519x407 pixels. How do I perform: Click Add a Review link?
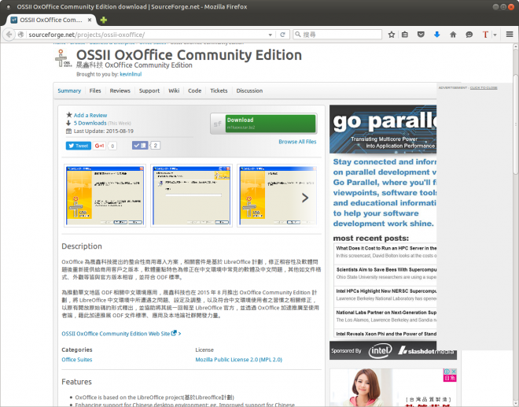click(90, 116)
